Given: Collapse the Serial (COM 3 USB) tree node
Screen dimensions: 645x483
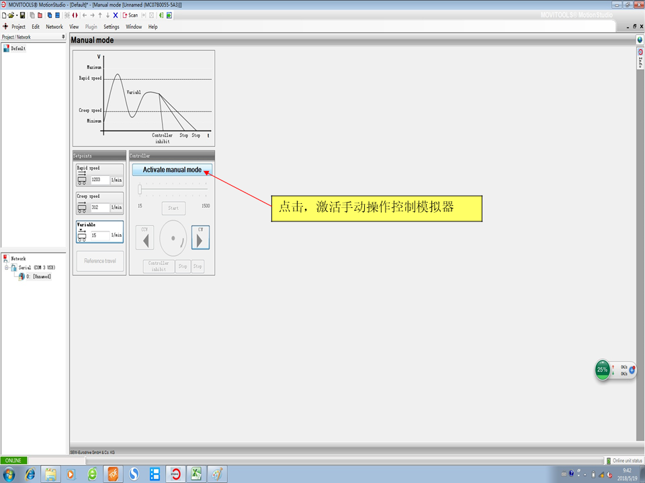Looking at the screenshot, I should (x=6, y=268).
